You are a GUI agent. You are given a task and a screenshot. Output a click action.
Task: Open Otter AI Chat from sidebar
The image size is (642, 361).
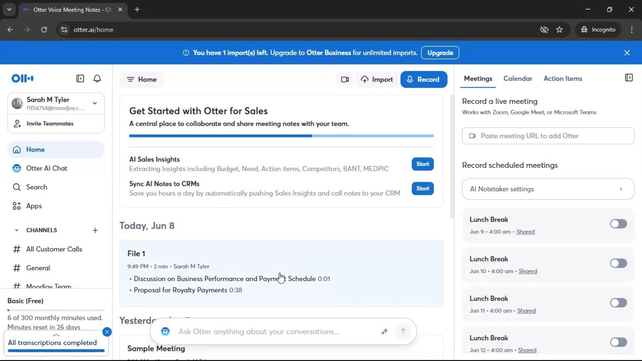click(x=47, y=168)
